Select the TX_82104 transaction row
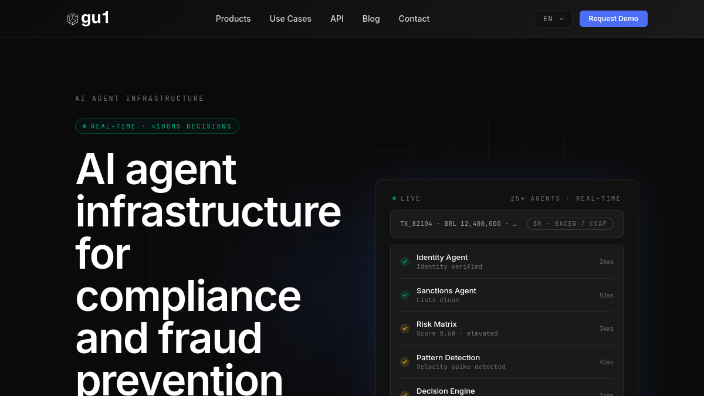 point(507,224)
